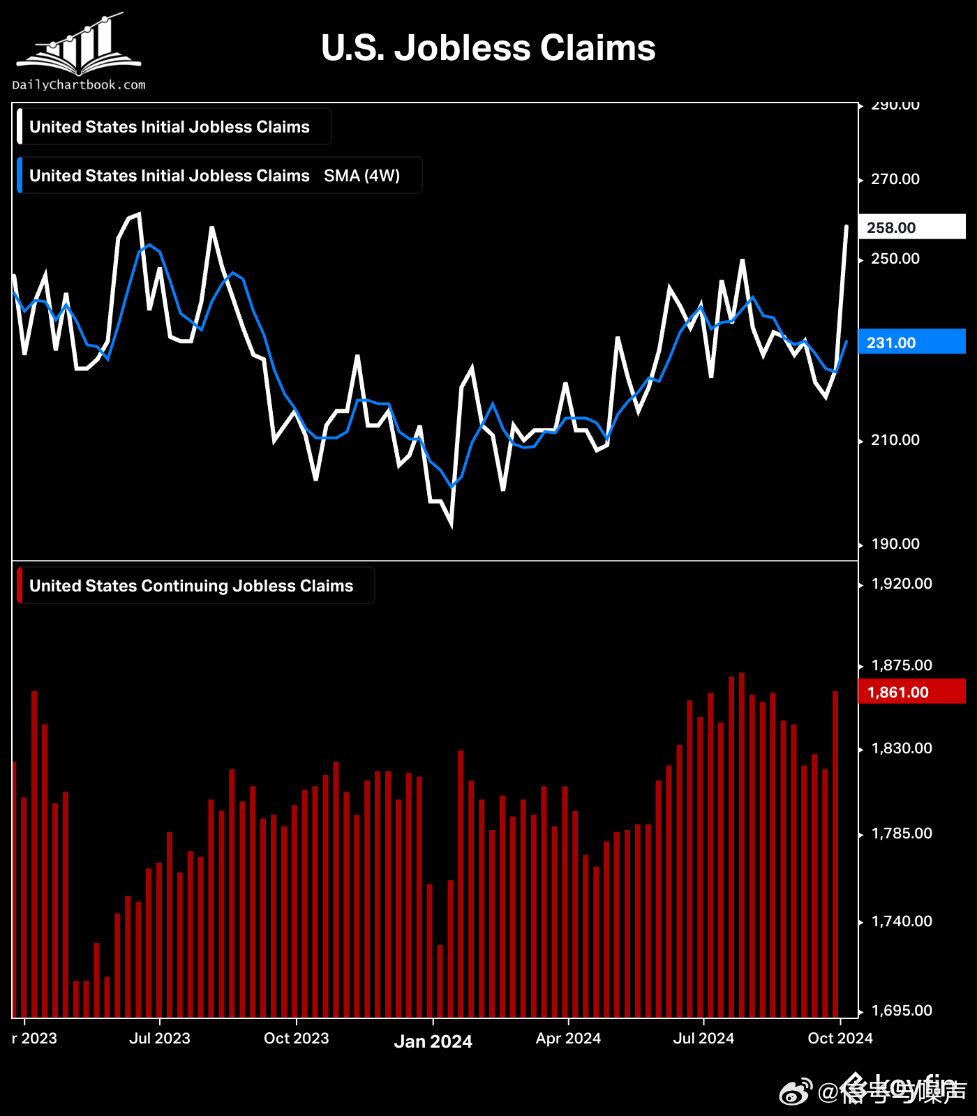Click the red 1,861.00 value tag
Screen dimensions: 977x1116
911,692
